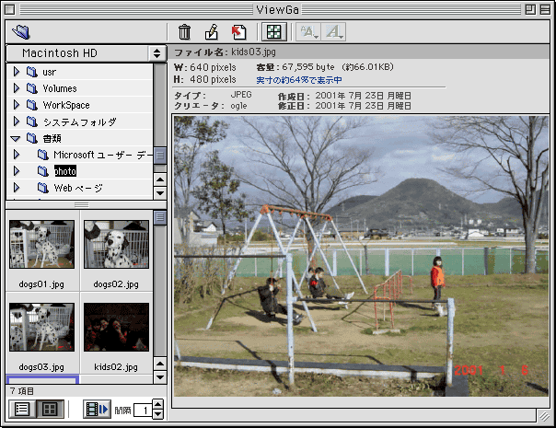Select the システムフォルダ folder icon
Screen dimensions: 556x428
[32, 121]
